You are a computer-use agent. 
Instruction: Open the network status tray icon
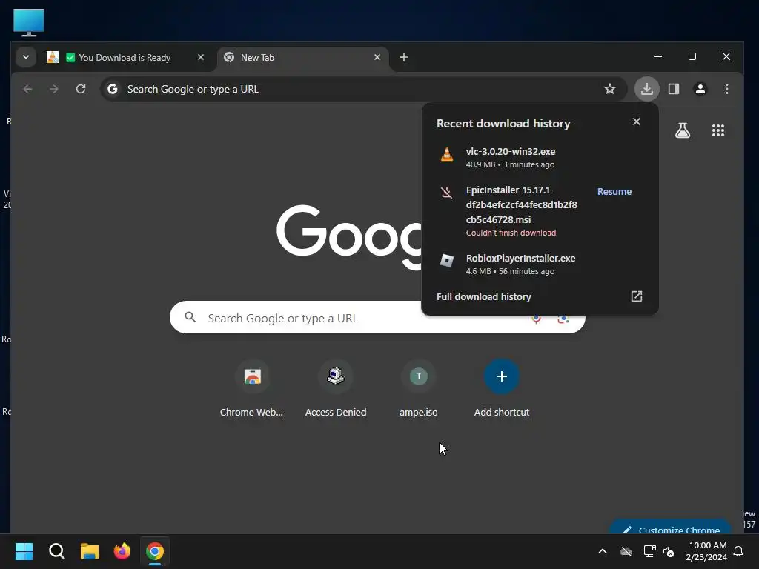click(x=649, y=551)
